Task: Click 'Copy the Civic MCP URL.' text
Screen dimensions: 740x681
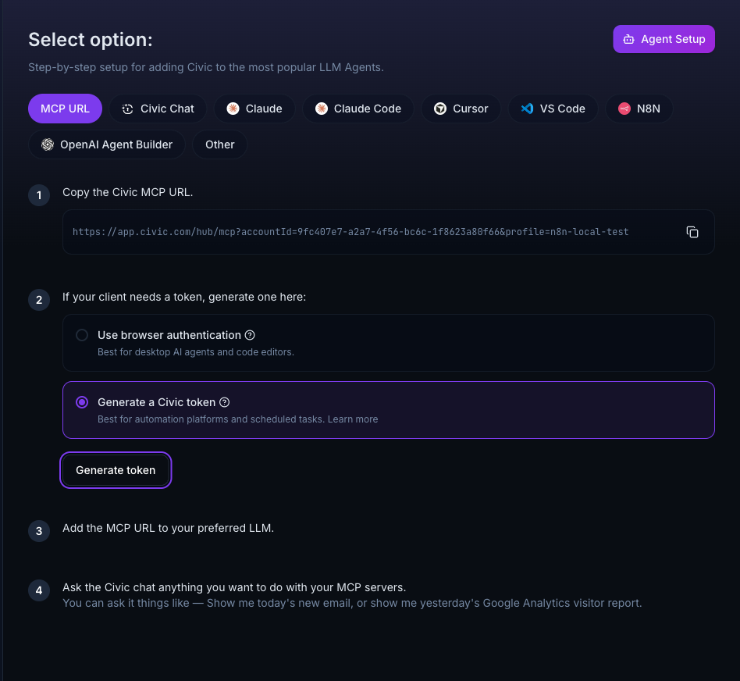Action: pyautogui.click(x=128, y=192)
